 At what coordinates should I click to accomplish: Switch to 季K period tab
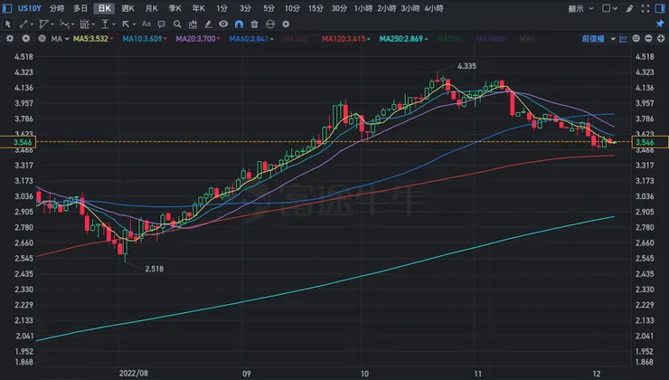point(174,8)
